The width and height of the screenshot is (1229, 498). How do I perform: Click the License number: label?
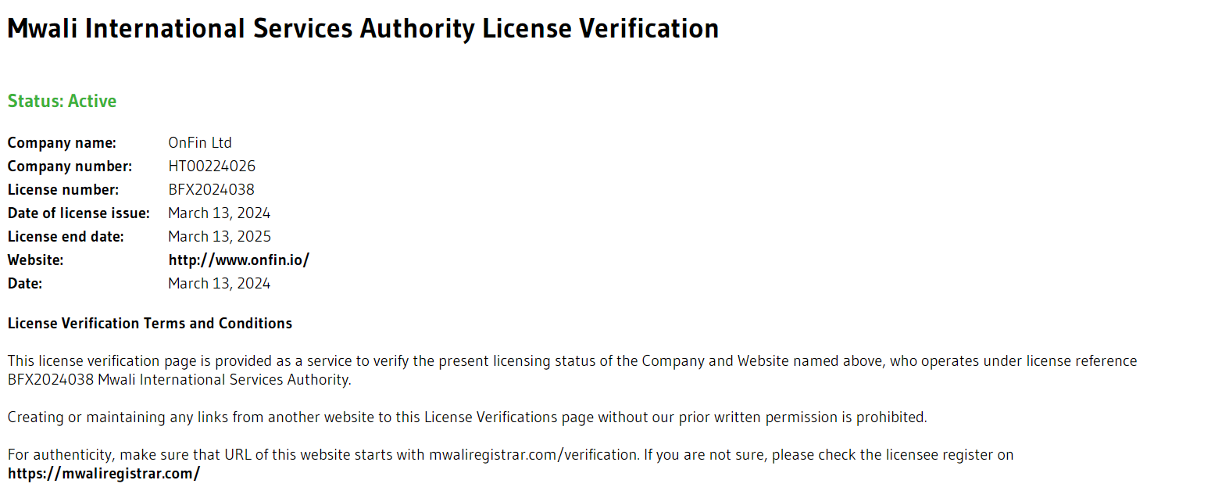point(63,190)
